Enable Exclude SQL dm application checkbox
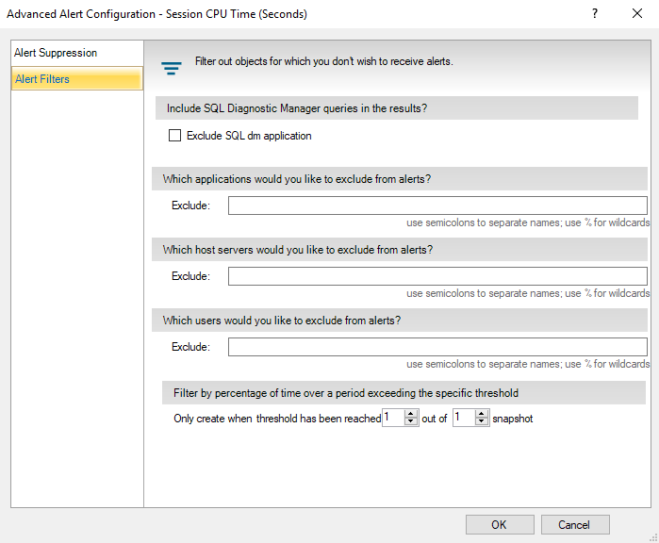Image resolution: width=659 pixels, height=543 pixels. [x=174, y=136]
